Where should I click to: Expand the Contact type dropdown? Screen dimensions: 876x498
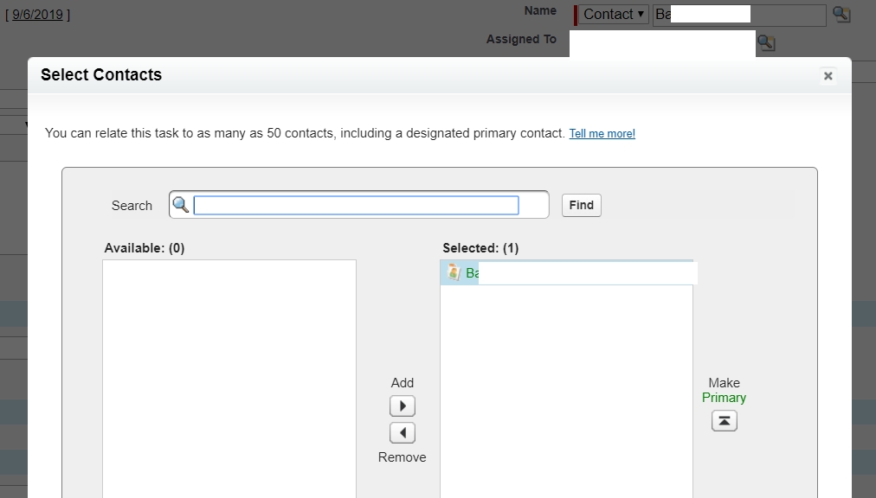coord(614,14)
